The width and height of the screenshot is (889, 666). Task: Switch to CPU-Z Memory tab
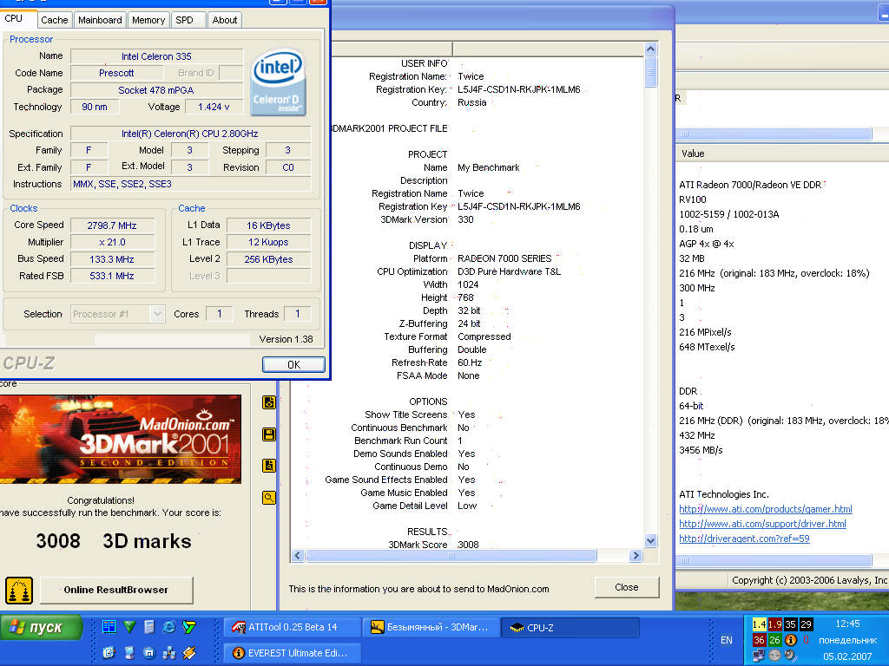(x=148, y=20)
